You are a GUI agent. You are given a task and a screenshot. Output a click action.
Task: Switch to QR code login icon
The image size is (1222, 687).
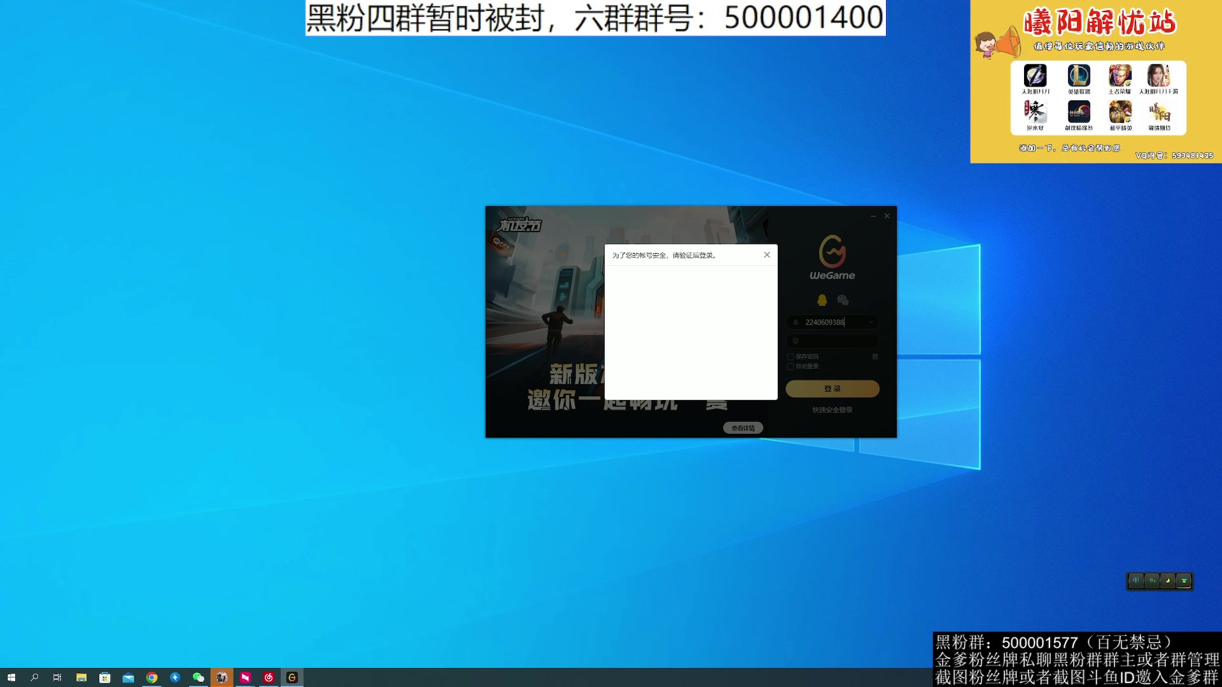(876, 357)
